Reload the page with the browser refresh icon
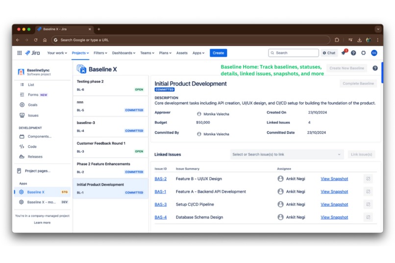Viewport: 395px width, 263px height. (35, 40)
